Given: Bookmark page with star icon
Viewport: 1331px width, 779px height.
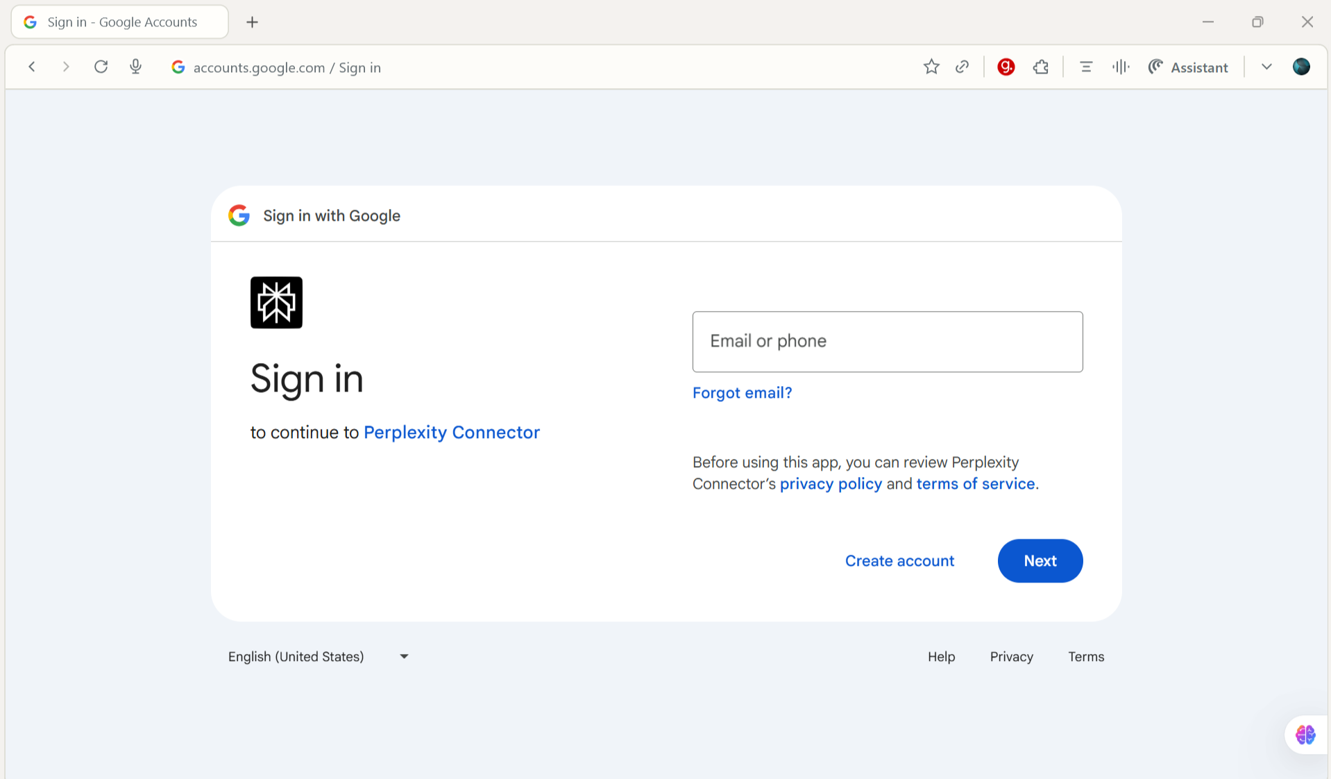Looking at the screenshot, I should (x=931, y=67).
